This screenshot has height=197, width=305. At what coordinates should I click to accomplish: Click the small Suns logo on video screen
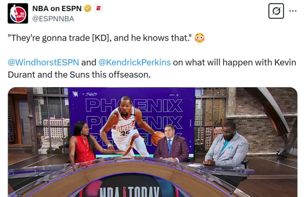pos(75,94)
